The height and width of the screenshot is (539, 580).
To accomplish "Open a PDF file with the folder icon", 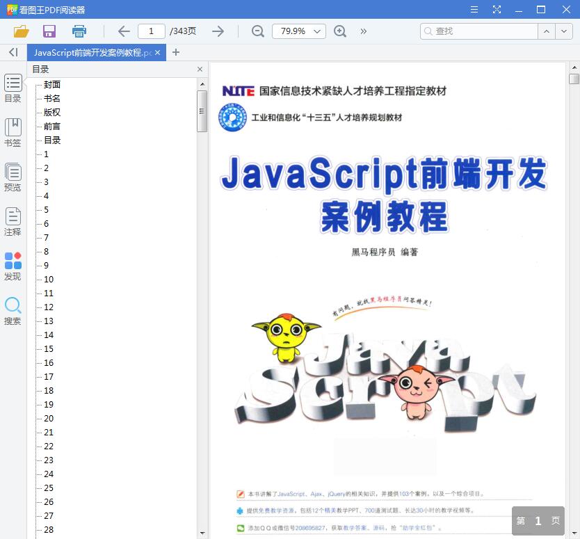I will (21, 31).
